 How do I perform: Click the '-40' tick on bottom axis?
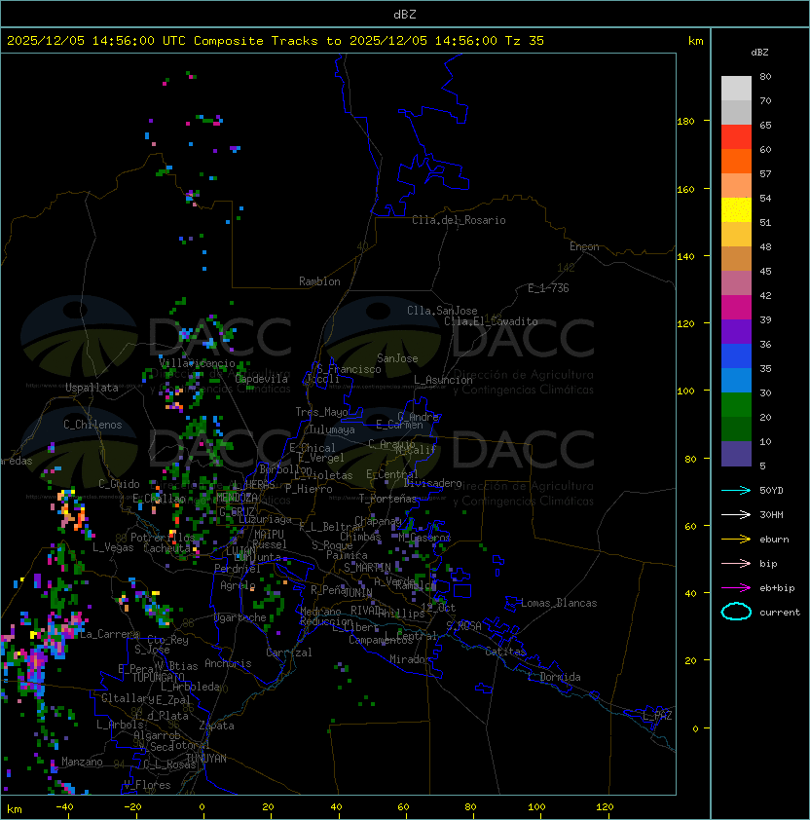64,807
